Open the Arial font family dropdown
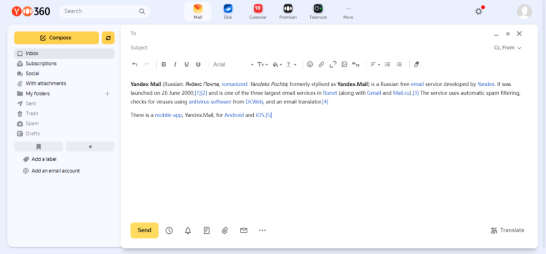Screen dimensions: 546x254 pyautogui.click(x=234, y=64)
